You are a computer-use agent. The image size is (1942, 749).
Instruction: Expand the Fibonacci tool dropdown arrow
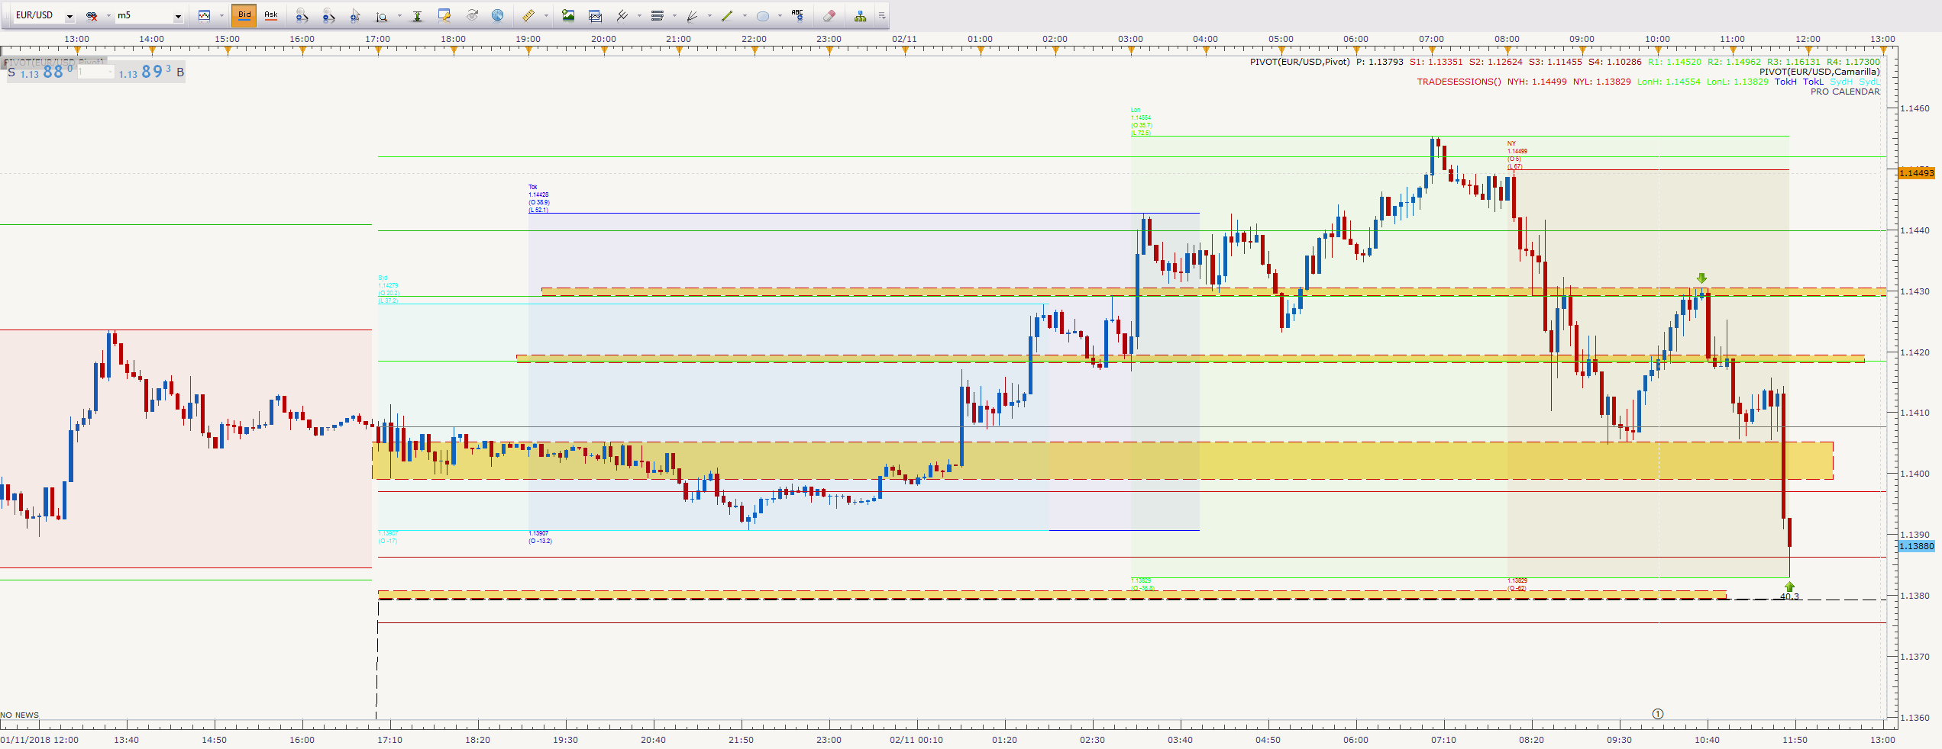tap(674, 15)
